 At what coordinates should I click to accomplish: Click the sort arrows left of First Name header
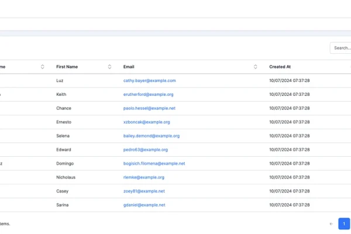42,67
